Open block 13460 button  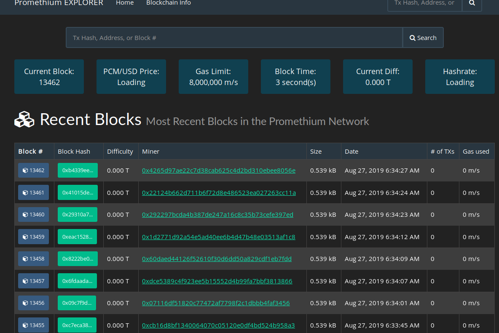(33, 214)
